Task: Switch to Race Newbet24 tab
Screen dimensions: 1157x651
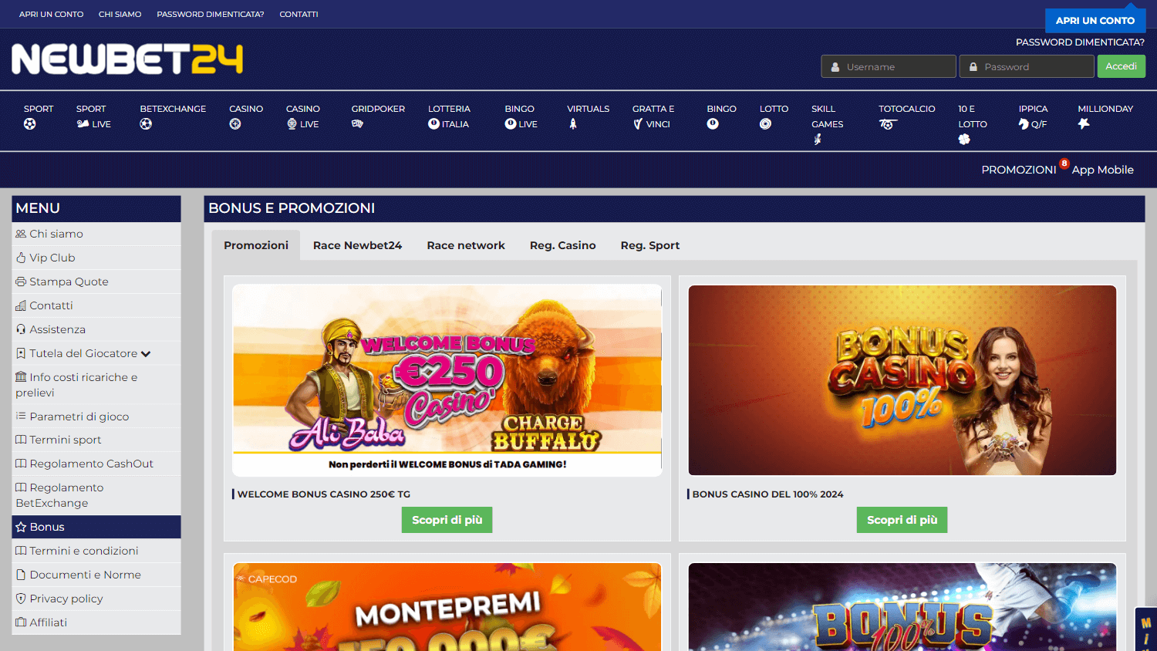Action: point(357,245)
